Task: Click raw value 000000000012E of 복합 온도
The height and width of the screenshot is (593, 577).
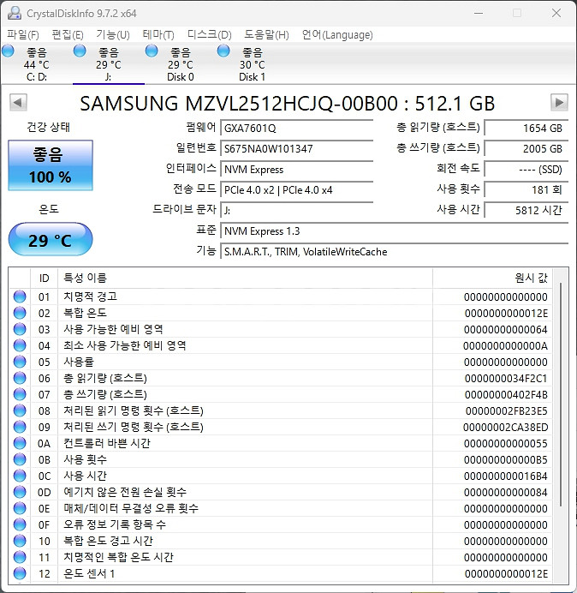Action: [x=506, y=314]
